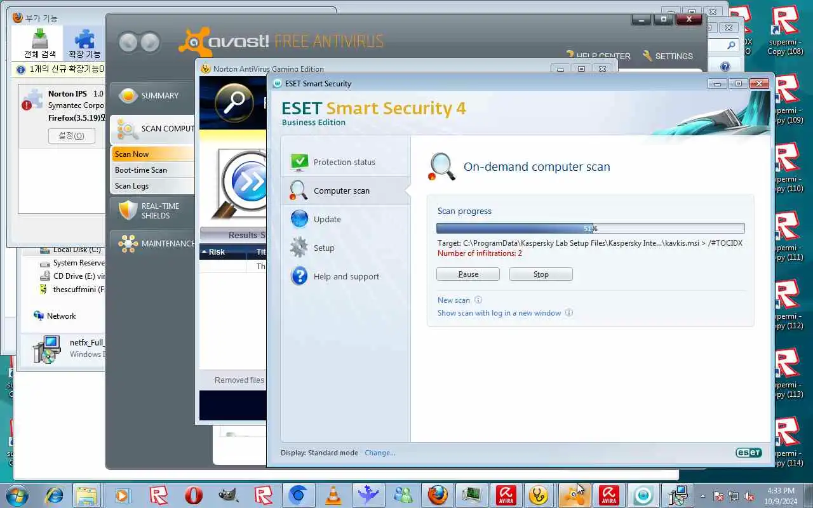
Task: Open Avast Help Center
Action: (598, 56)
